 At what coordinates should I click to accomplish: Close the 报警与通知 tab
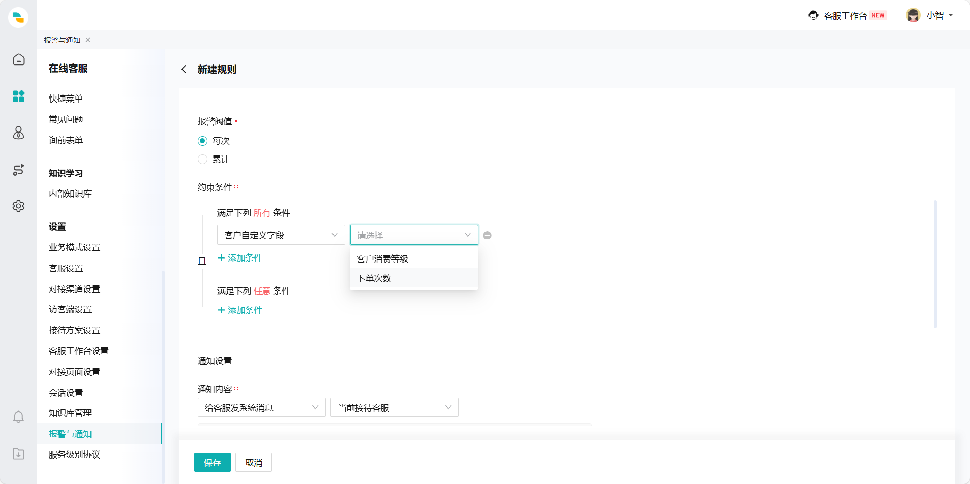point(88,40)
